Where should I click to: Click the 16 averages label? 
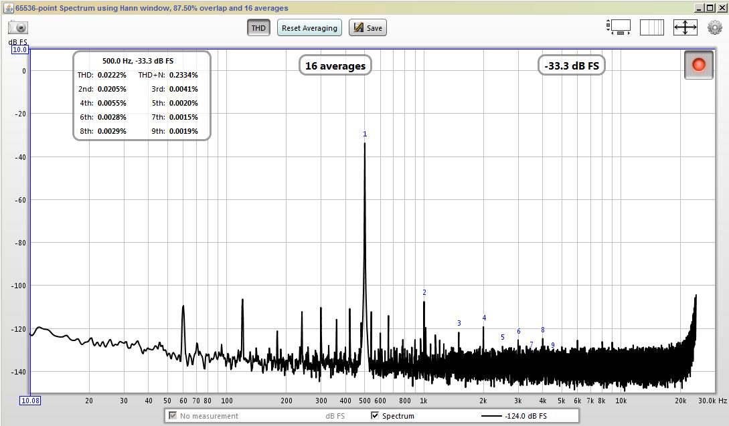(335, 66)
